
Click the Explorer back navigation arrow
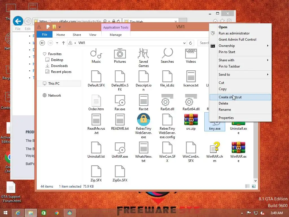(42, 43)
